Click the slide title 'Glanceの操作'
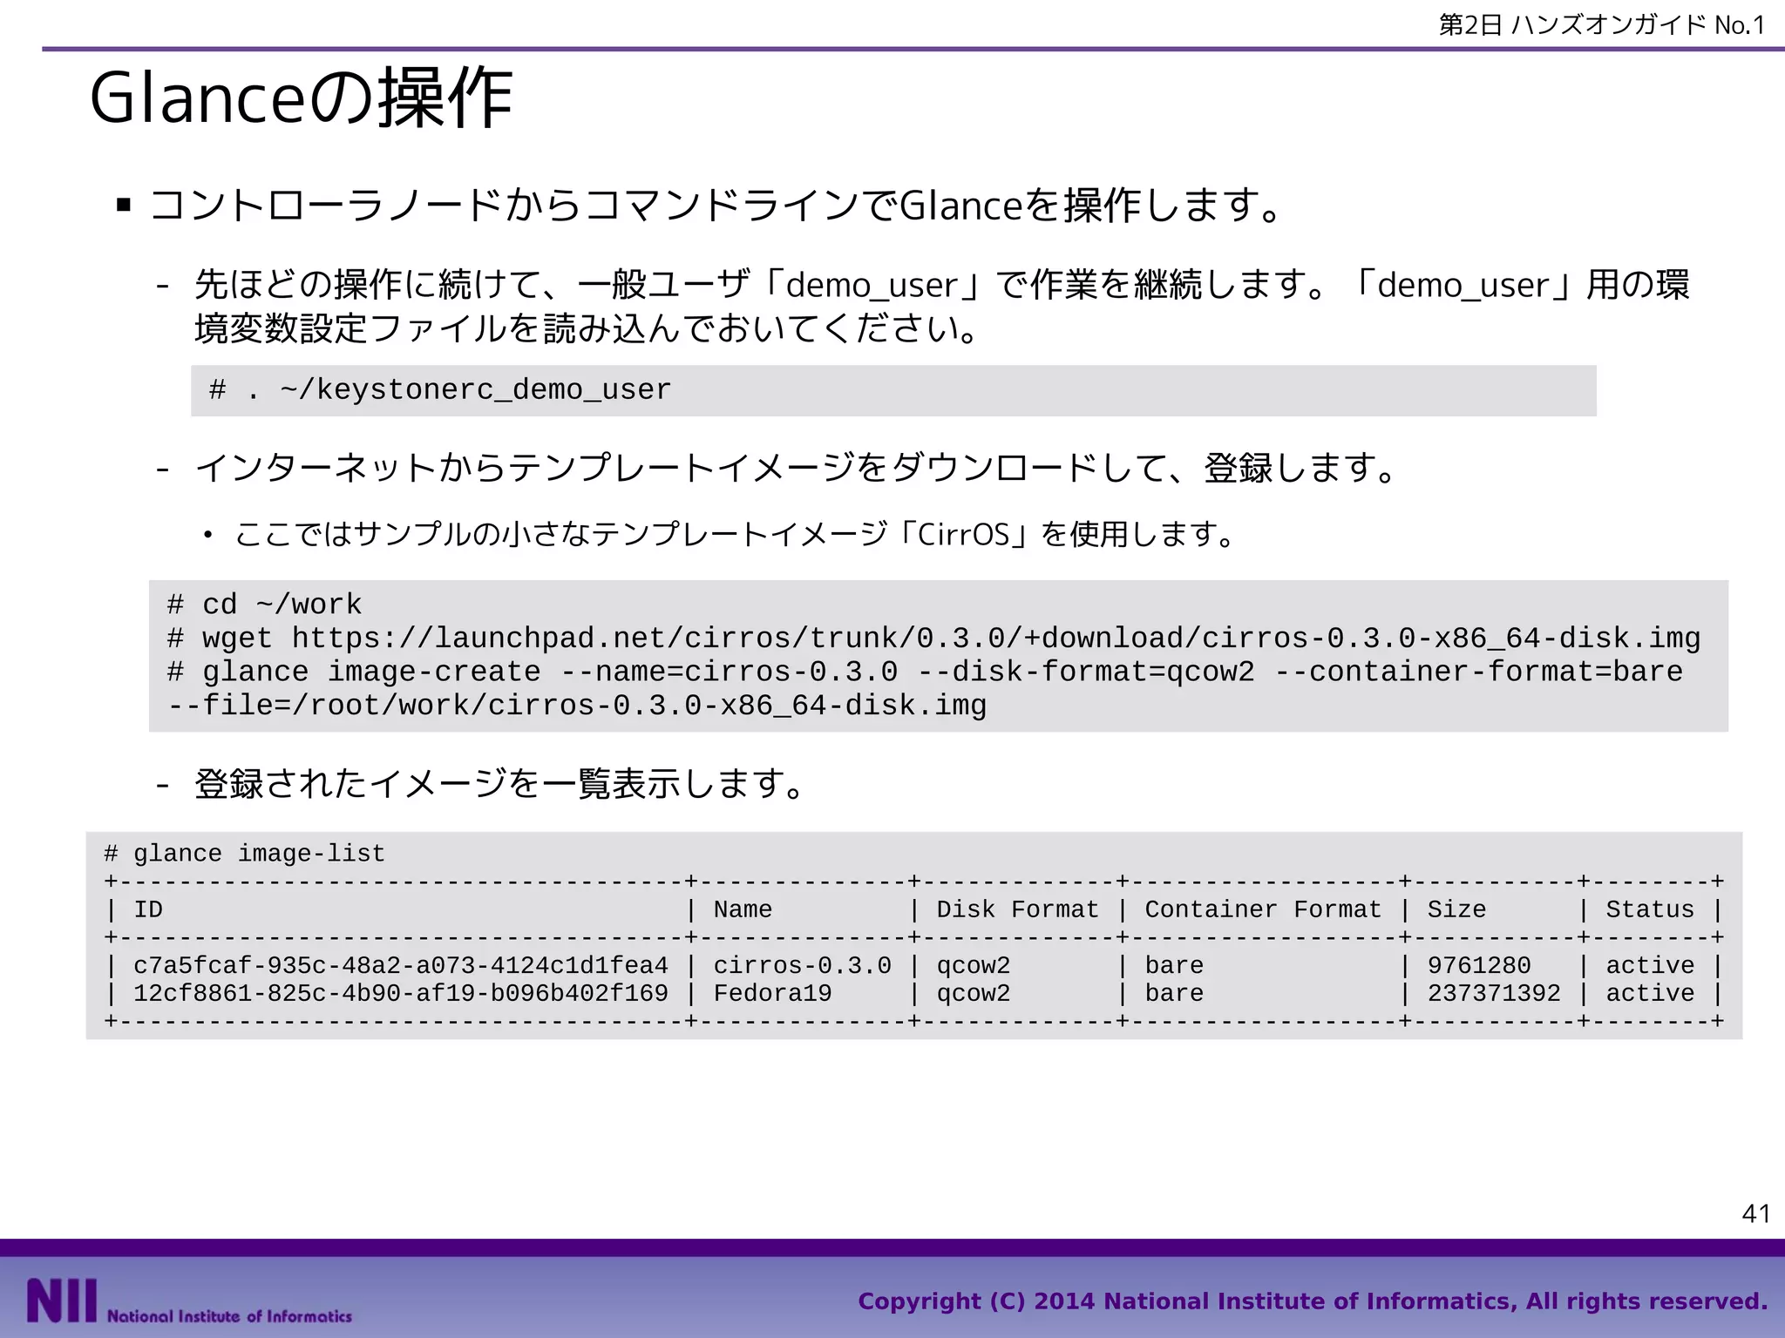 click(302, 98)
